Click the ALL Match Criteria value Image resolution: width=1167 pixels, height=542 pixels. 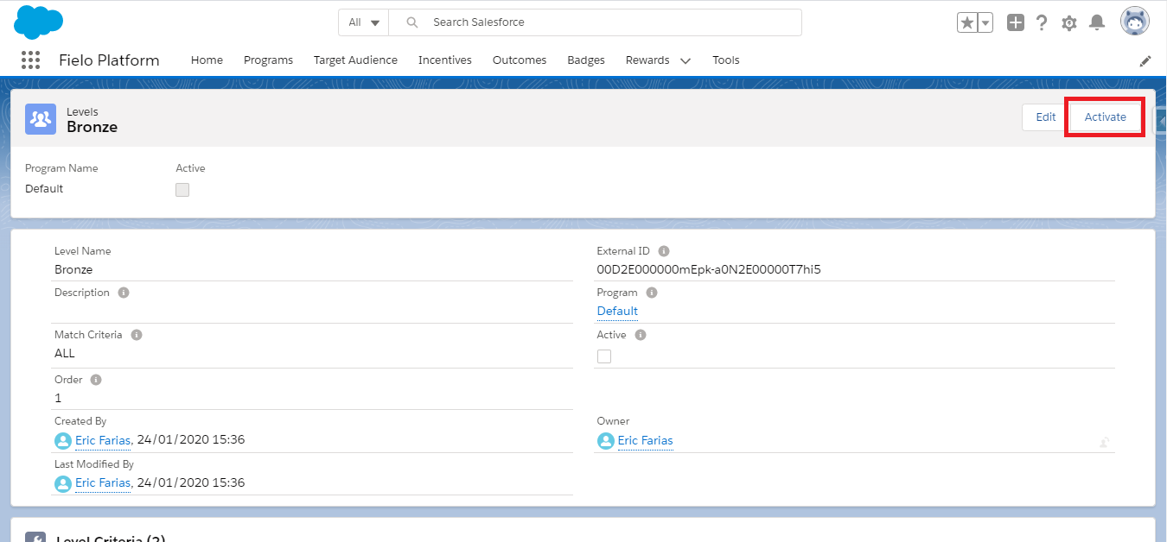click(x=65, y=353)
